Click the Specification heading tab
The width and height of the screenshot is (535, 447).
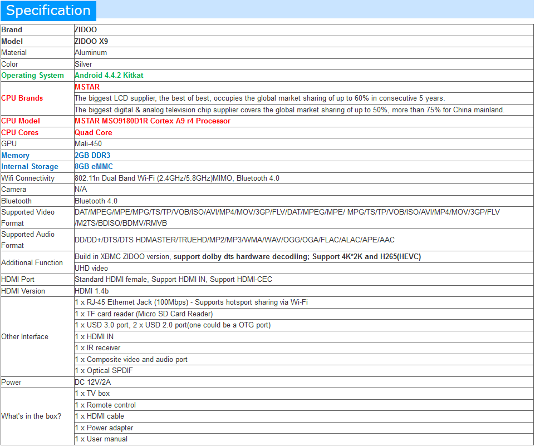tap(48, 11)
